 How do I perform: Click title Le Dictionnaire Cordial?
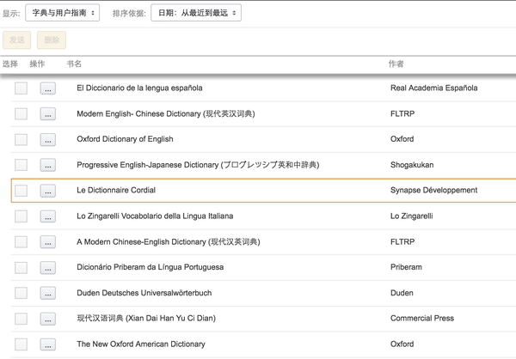click(116, 191)
